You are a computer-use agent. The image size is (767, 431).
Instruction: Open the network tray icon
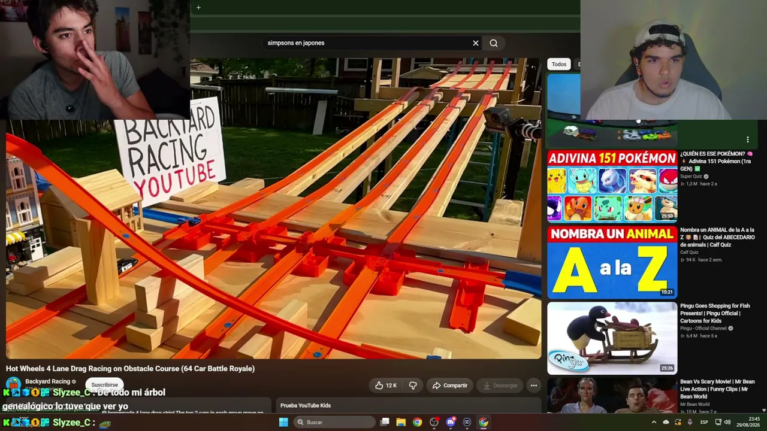(718, 422)
